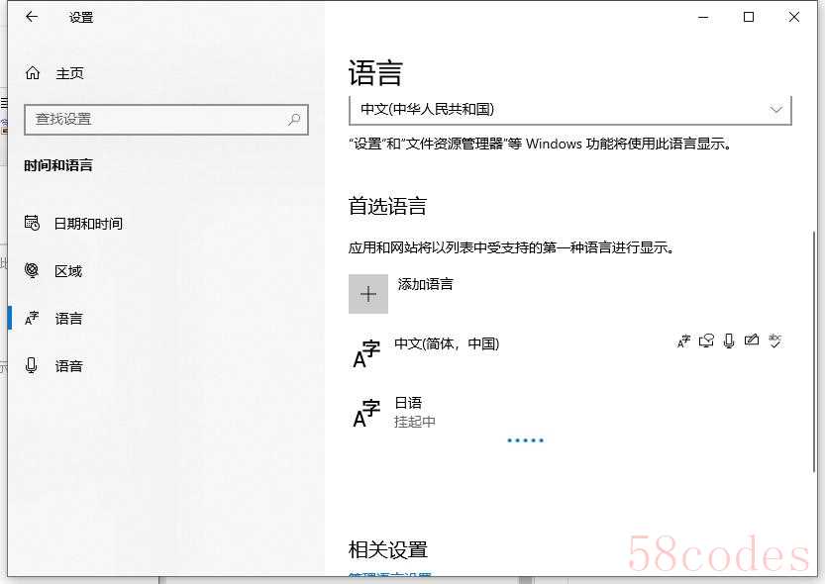Click the 时间和语言 section heading
This screenshot has width=825, height=584.
[x=58, y=165]
